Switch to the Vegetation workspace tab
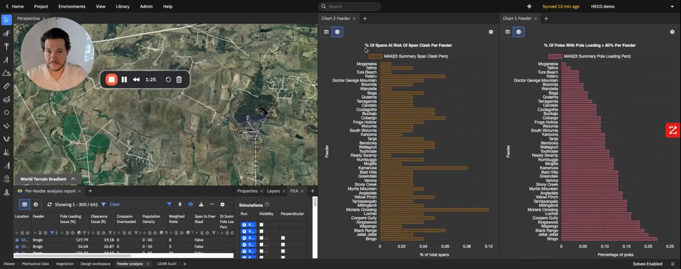 (64, 264)
